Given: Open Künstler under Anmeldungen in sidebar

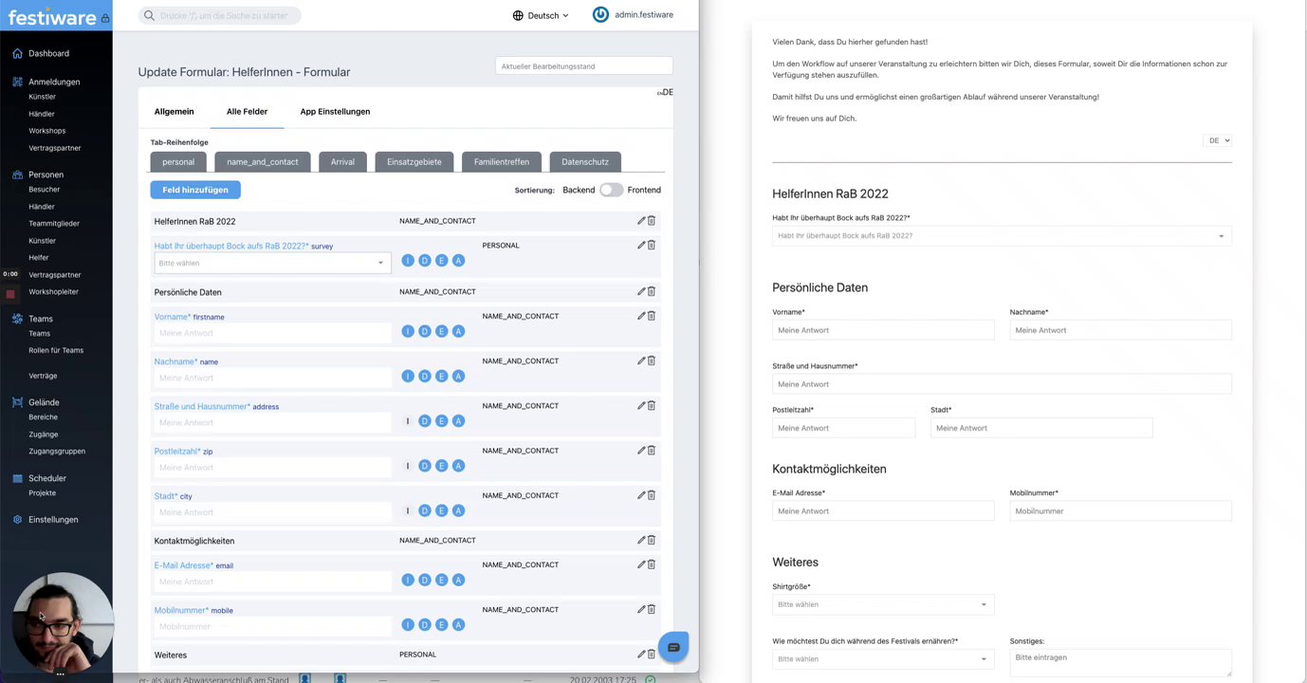Looking at the screenshot, I should [x=42, y=97].
